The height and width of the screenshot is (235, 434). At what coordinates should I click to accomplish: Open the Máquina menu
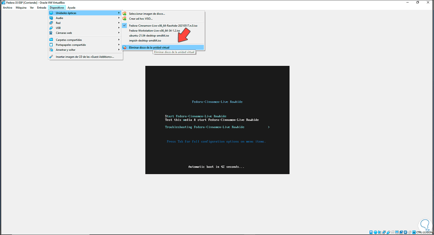pyautogui.click(x=21, y=8)
